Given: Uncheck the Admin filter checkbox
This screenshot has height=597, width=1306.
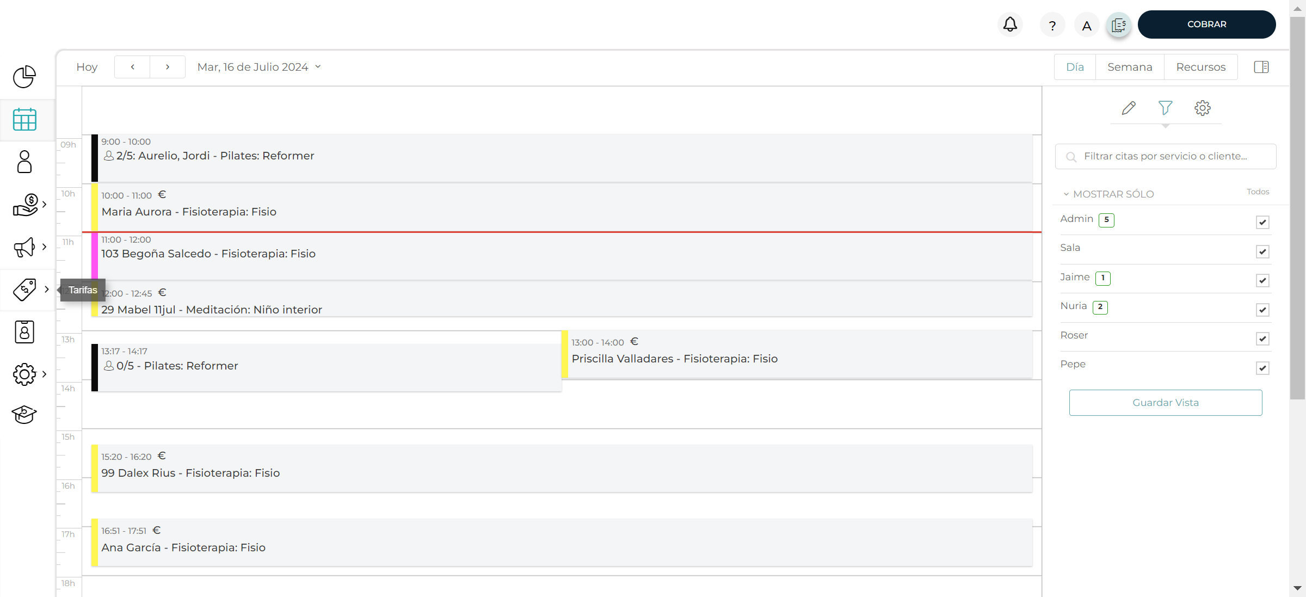Looking at the screenshot, I should pos(1262,222).
